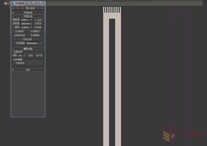Viewport: 207px width, 146px height.
Task: Click the 离地 spinner arrows
Action: pos(31,27)
